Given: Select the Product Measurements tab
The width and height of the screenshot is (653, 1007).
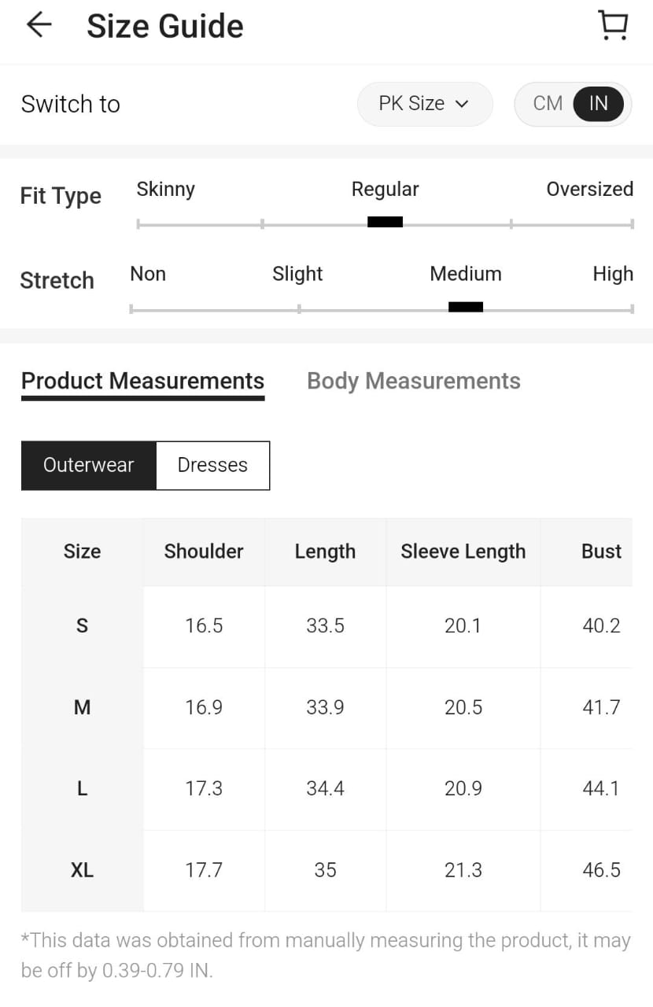Looking at the screenshot, I should (x=142, y=381).
